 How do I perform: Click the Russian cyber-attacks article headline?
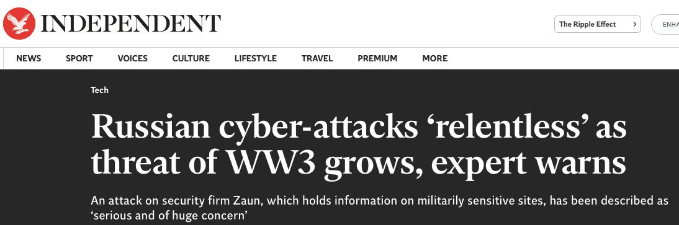359,145
